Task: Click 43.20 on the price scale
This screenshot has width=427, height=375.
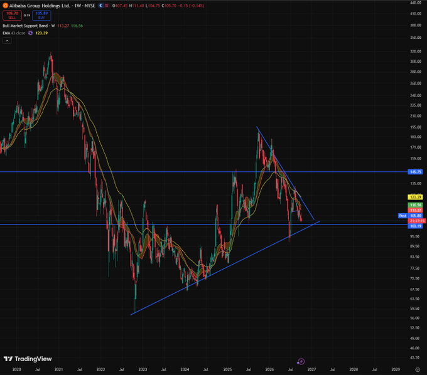Action: pyautogui.click(x=416, y=357)
